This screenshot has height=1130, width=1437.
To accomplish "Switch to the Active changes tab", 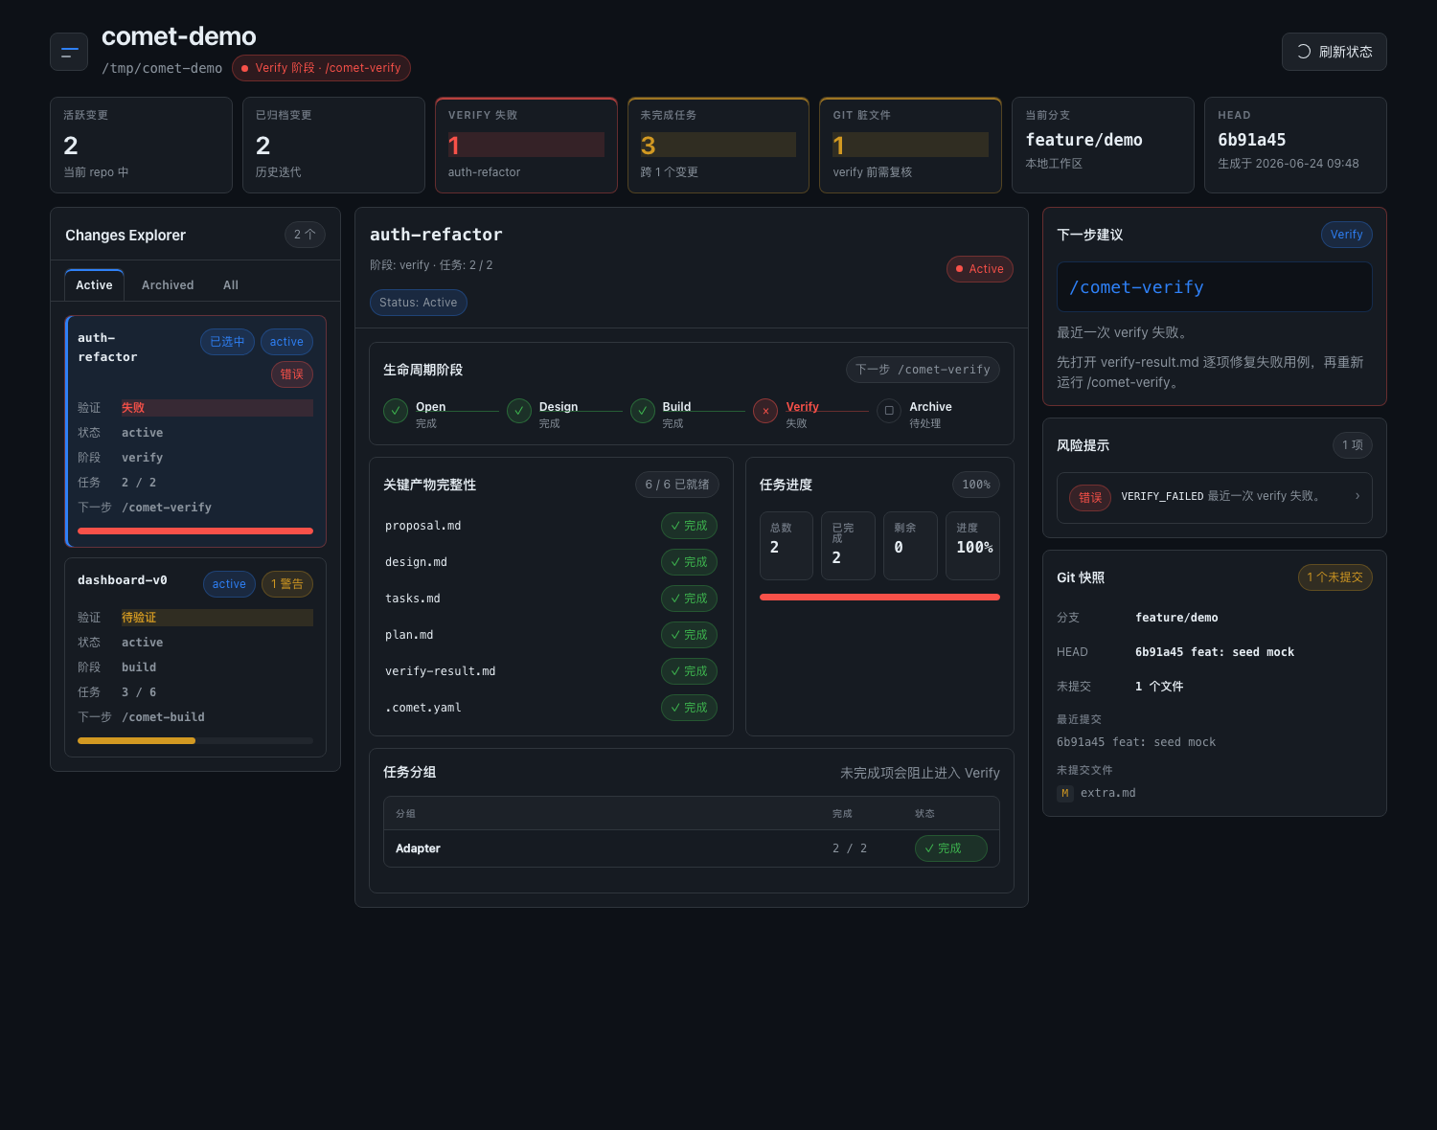I will click(x=94, y=285).
